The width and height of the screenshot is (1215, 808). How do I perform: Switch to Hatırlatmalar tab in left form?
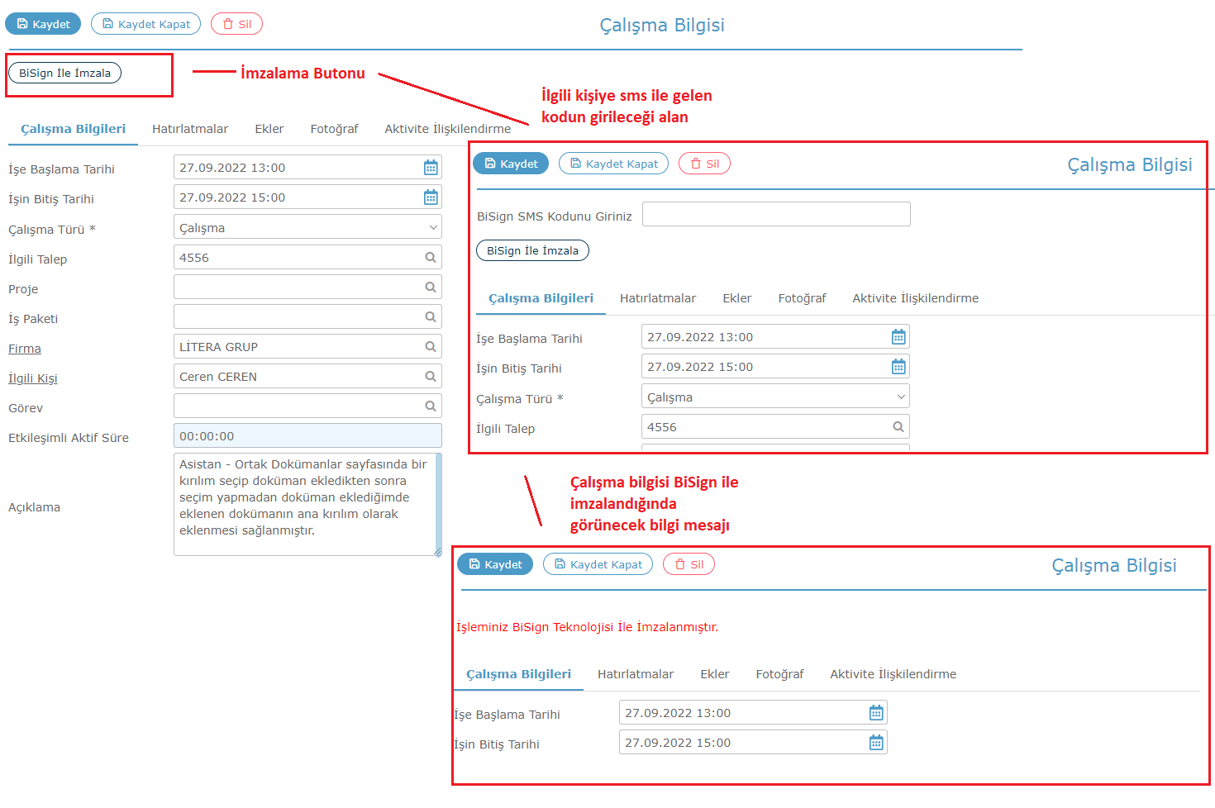[x=190, y=129]
